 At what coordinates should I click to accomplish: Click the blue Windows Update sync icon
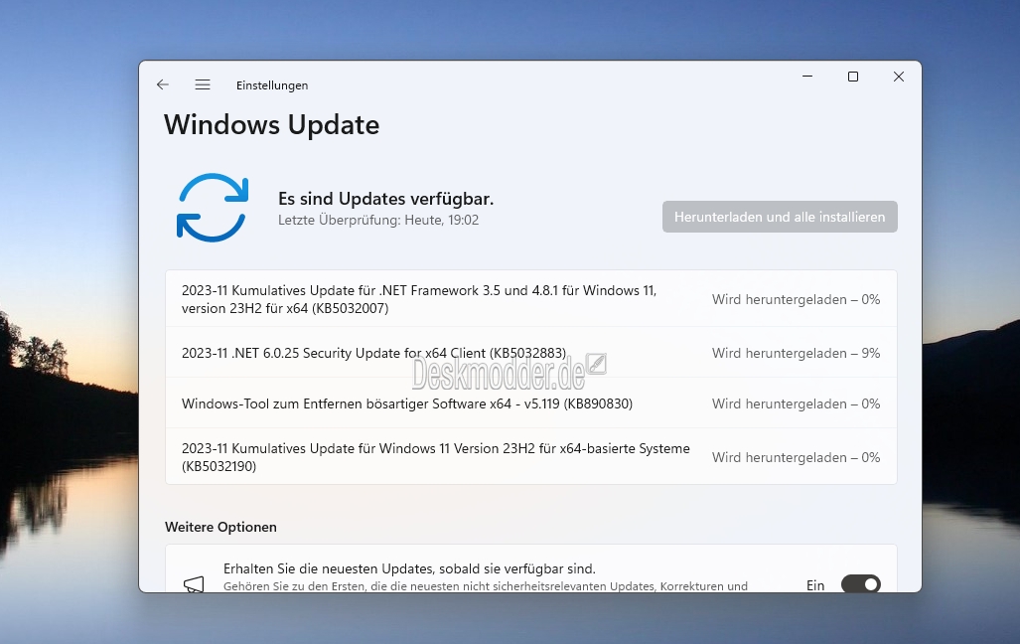(x=213, y=208)
